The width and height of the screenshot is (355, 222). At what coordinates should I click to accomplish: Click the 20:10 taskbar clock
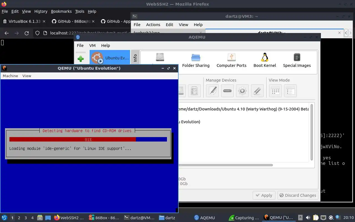(348, 218)
